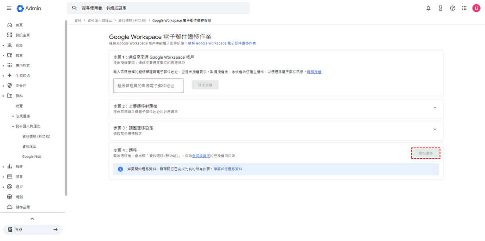This screenshot has height=241, width=485.
Task: Click the 報表 bar chart icon
Action: coord(10,167)
